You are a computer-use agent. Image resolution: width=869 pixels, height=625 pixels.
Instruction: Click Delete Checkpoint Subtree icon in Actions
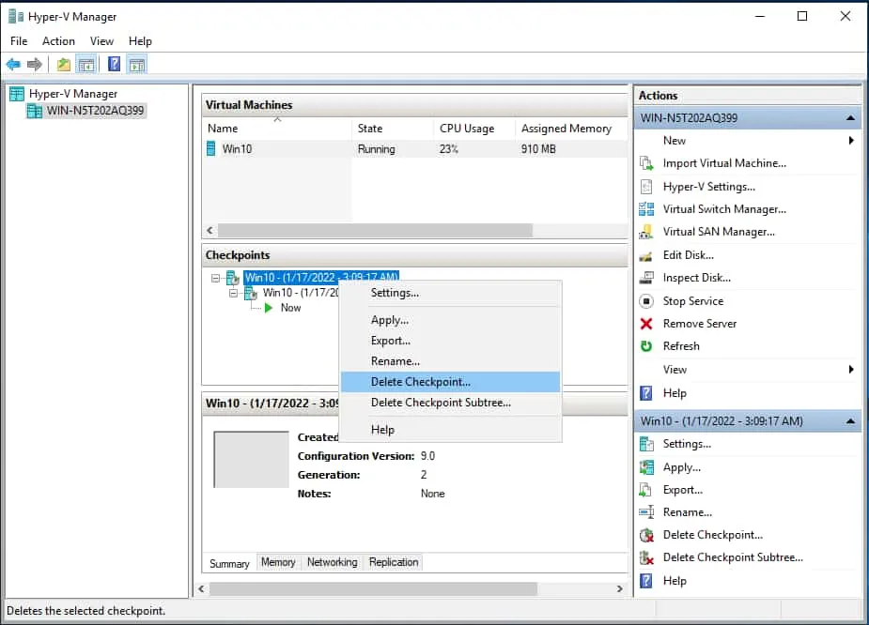point(646,557)
